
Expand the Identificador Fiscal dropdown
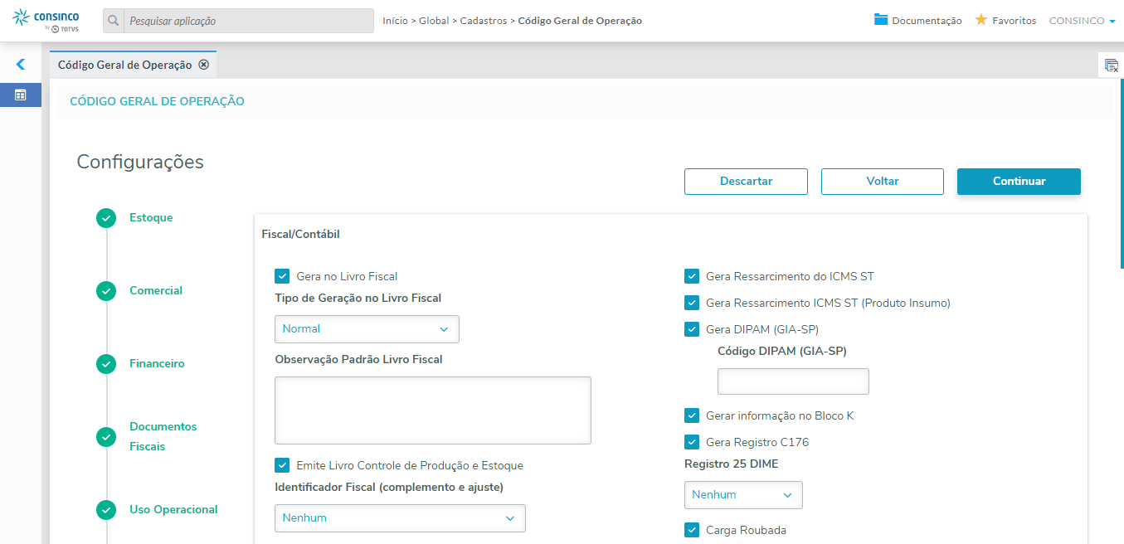coord(400,518)
